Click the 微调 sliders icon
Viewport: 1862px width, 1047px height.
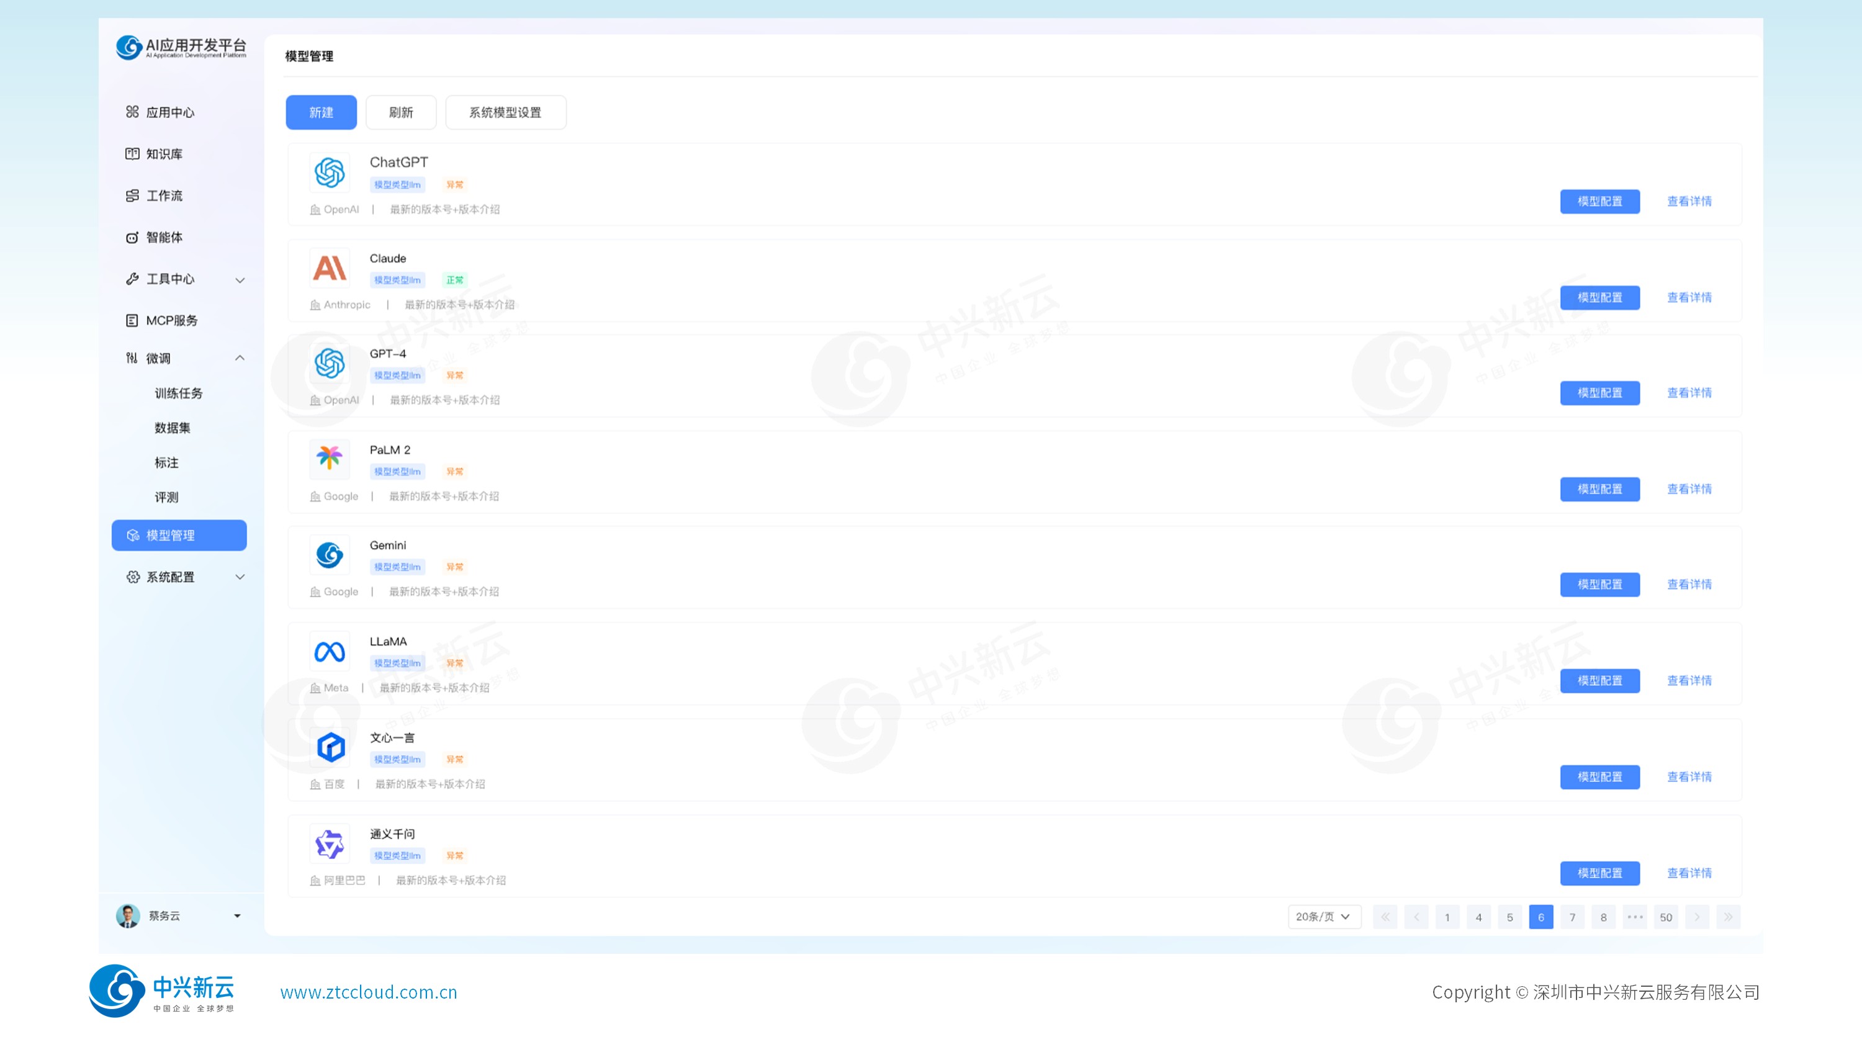[132, 358]
